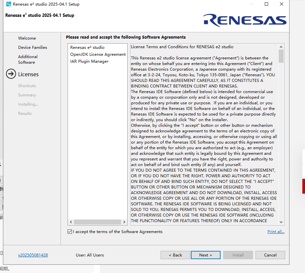Viewport: 305px width, 273px height.
Task: Uncheck accept the terms of Software Agreements
Action: pos(70,231)
